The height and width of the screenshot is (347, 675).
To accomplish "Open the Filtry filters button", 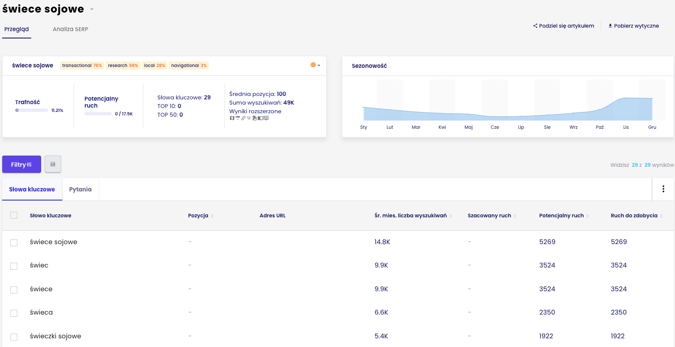I will (x=22, y=164).
